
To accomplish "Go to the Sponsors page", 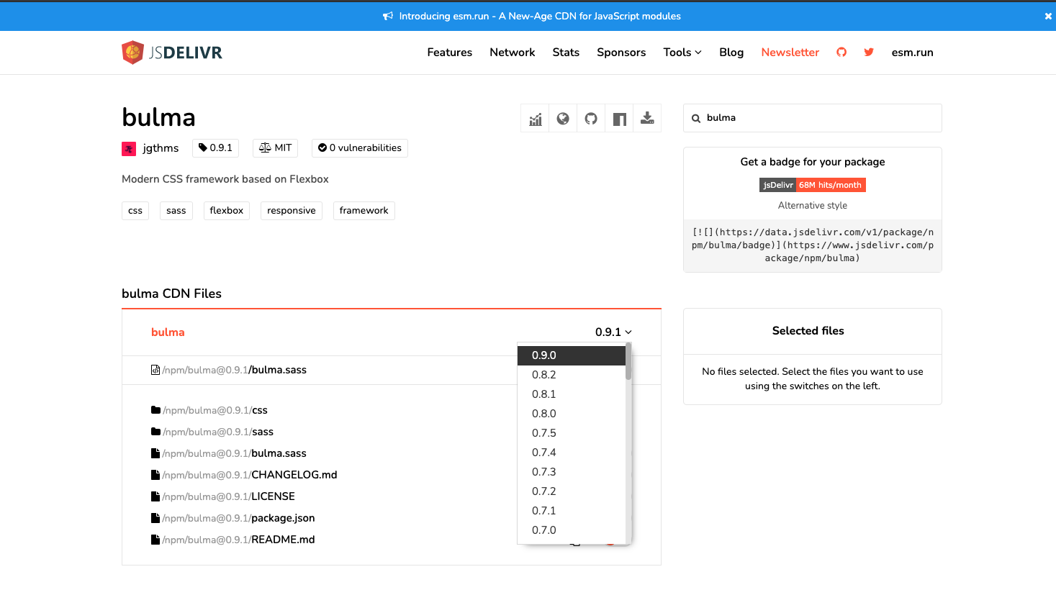I will (621, 52).
